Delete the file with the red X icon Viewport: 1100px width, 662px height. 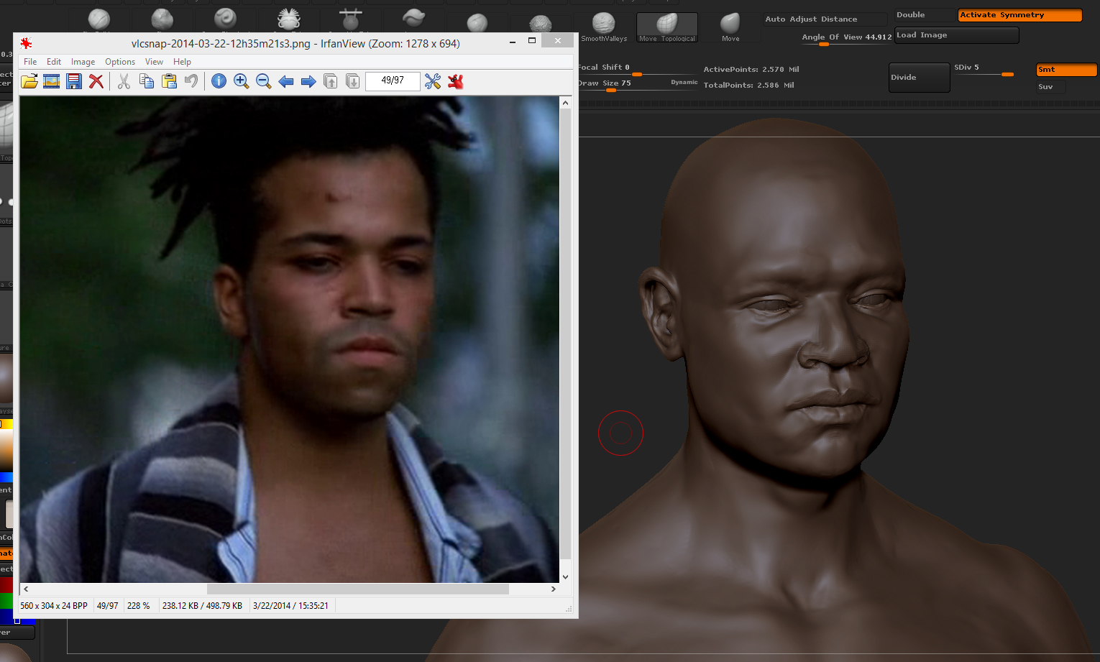96,81
